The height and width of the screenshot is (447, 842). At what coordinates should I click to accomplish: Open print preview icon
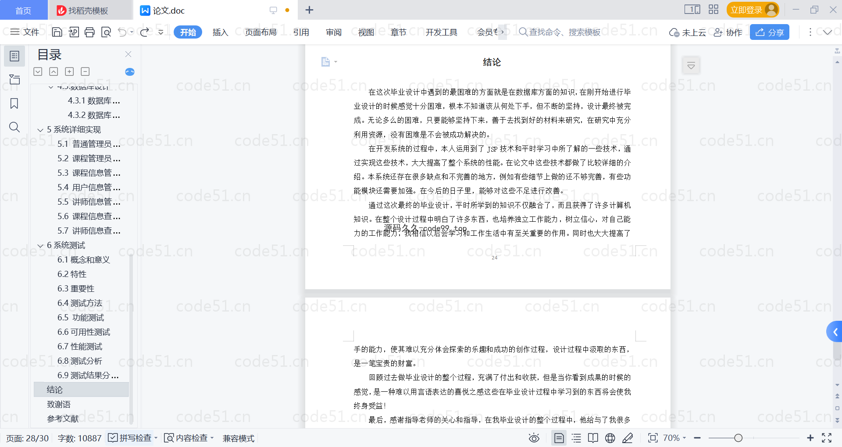[106, 32]
